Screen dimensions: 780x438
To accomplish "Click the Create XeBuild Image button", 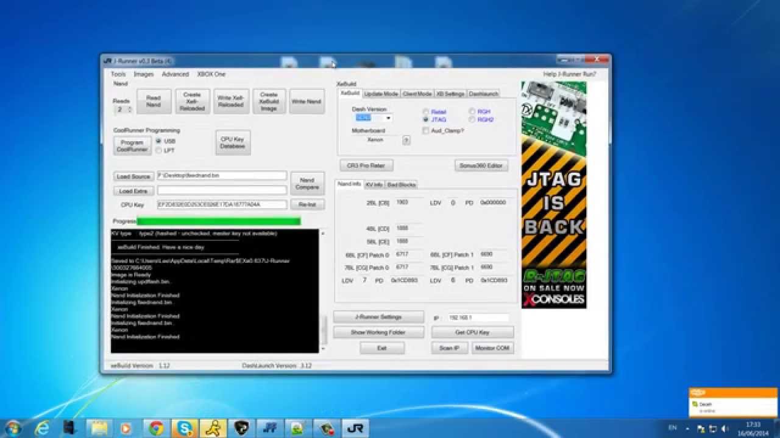I will click(269, 102).
